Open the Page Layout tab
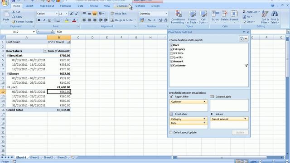The image size is (290, 163). pyautogui.click(x=47, y=6)
